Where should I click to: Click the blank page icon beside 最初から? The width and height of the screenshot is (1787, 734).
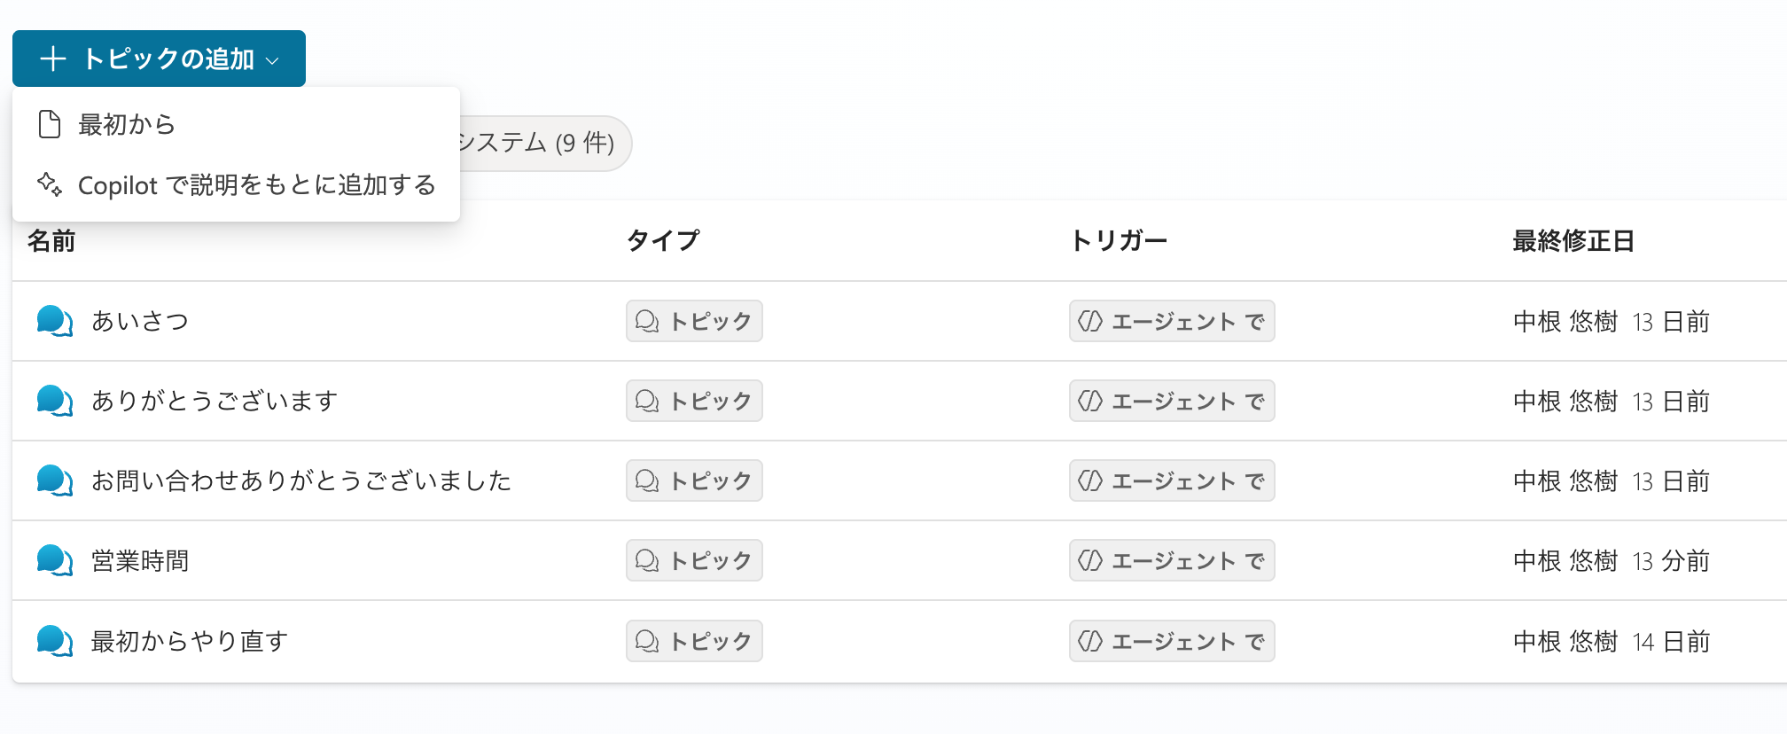pos(50,124)
